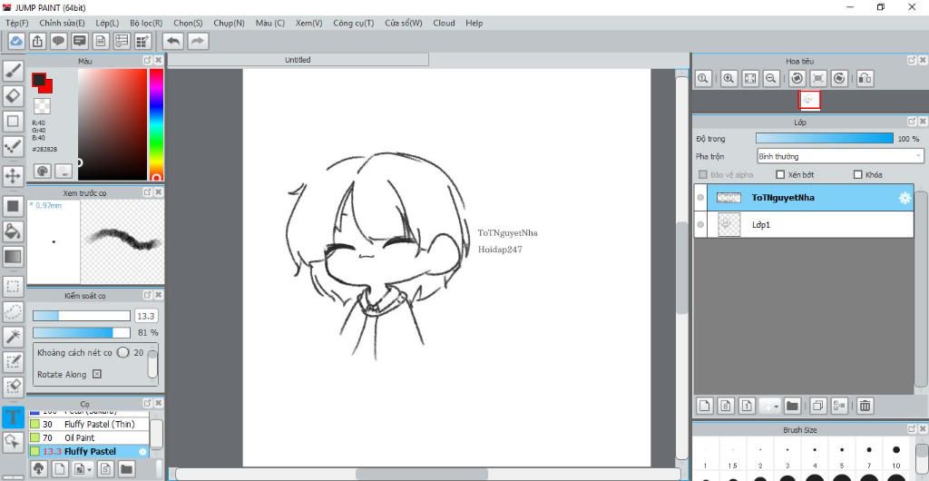
Task: Pick brush size 10 dot preset
Action: [895, 450]
